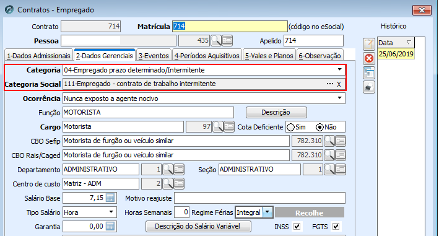Image resolution: width=439 pixels, height=236 pixels.
Task: Click the magnifier icon next to Departamento code
Action: pos(168,169)
